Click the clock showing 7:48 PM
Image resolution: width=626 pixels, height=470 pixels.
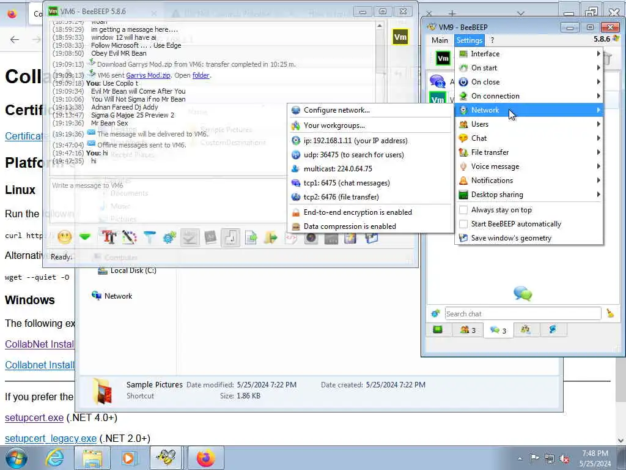pyautogui.click(x=595, y=453)
